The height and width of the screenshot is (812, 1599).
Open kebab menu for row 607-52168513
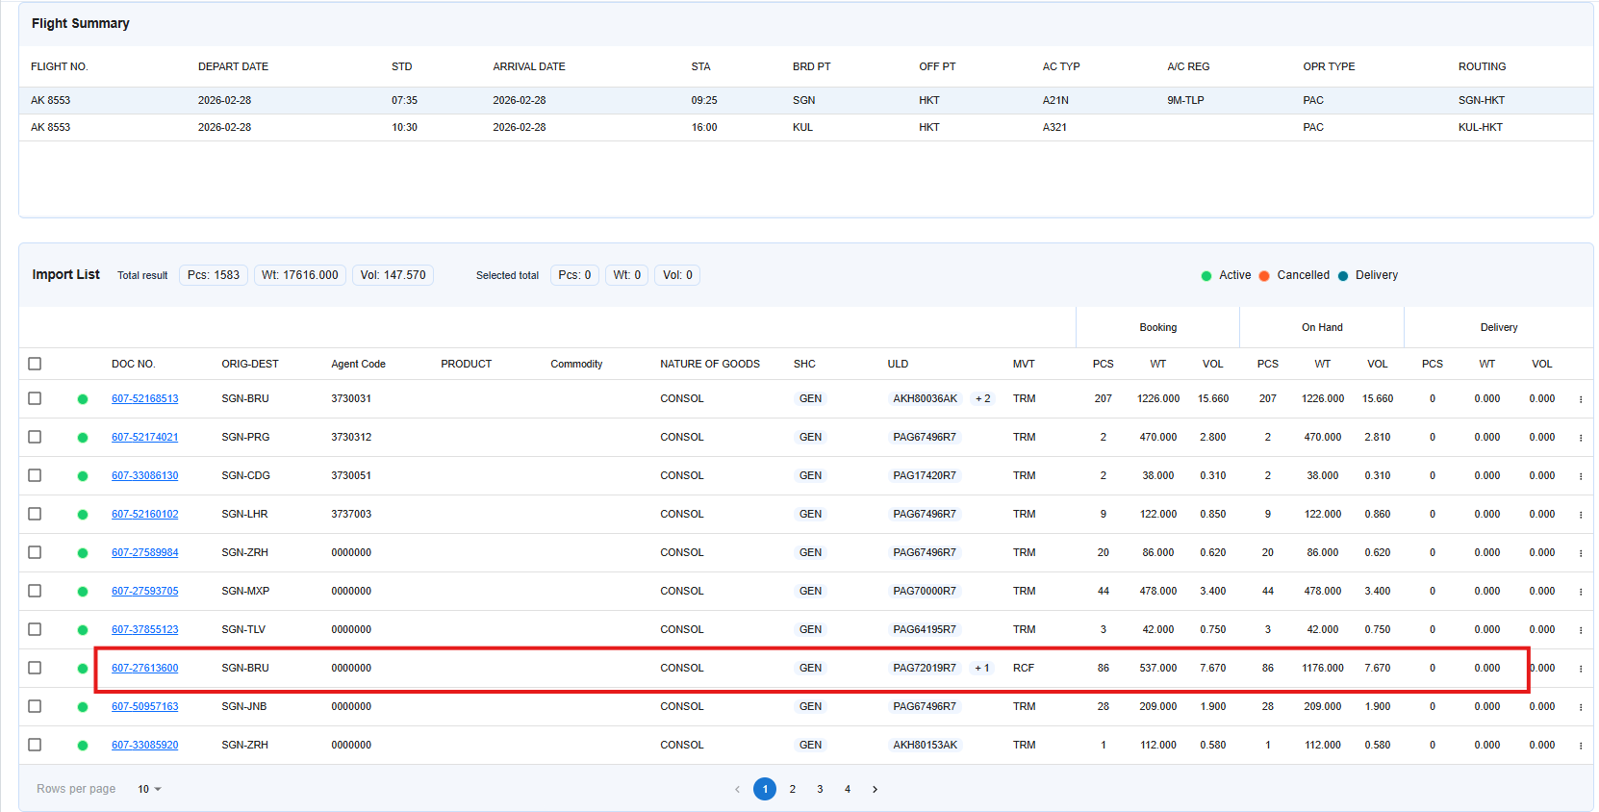tap(1580, 399)
